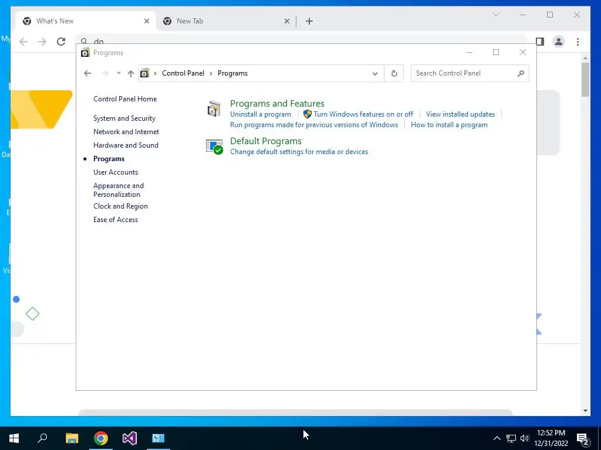Click Change default settings for media
601x450 pixels.
pos(299,152)
